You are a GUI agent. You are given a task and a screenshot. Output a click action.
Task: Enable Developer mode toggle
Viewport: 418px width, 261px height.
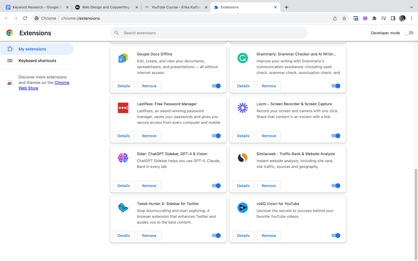(x=409, y=33)
